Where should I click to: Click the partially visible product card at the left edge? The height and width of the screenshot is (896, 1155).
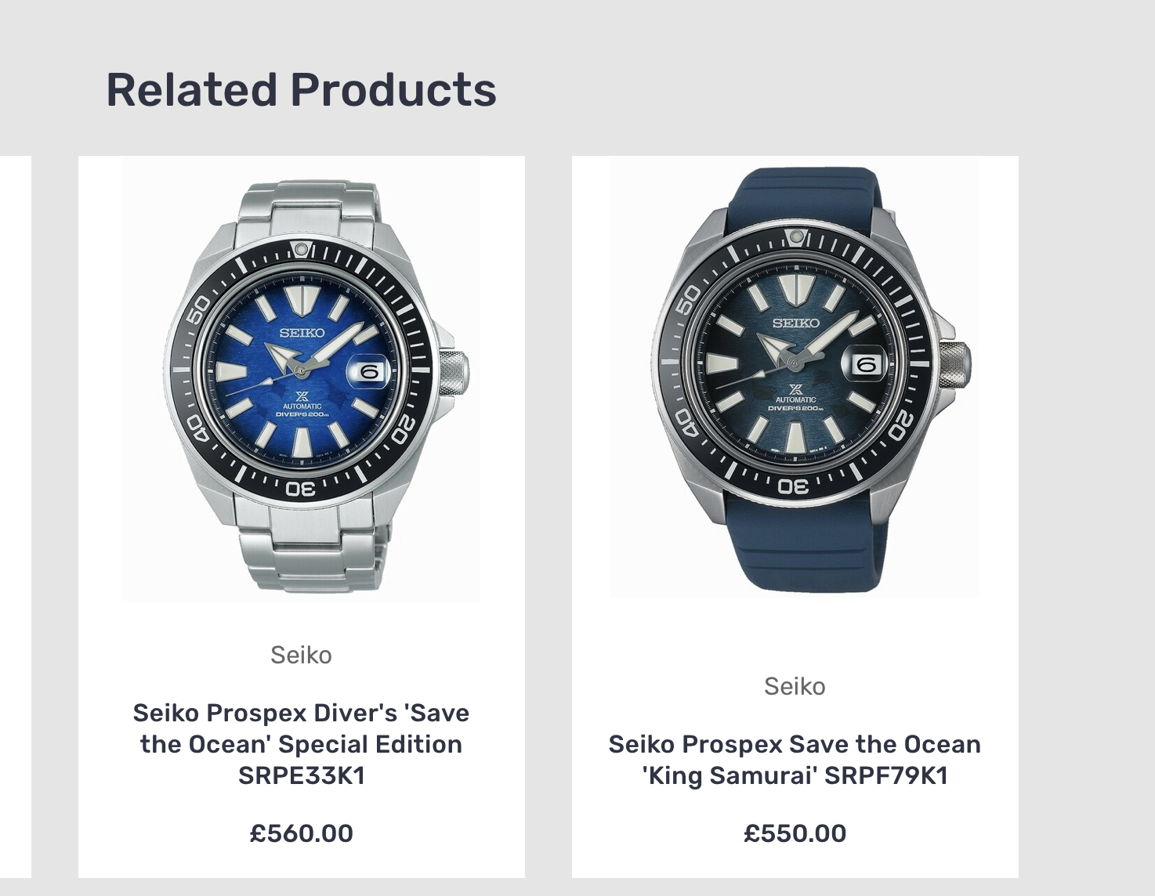[16, 517]
